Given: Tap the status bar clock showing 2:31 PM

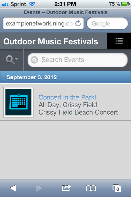Looking at the screenshot, I should coord(65,4).
